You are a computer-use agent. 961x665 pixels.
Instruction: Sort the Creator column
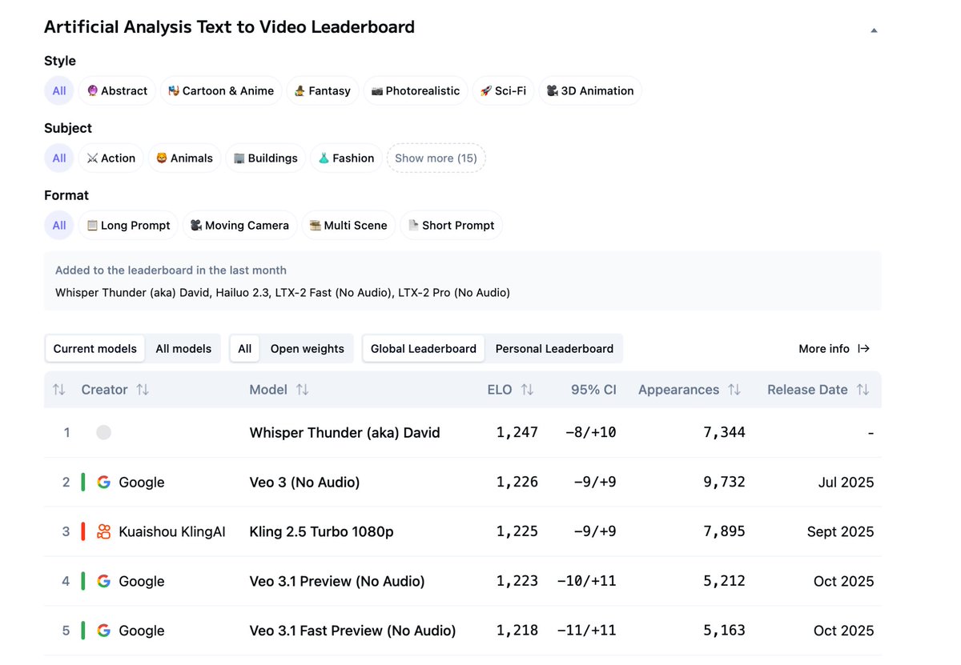pos(143,390)
